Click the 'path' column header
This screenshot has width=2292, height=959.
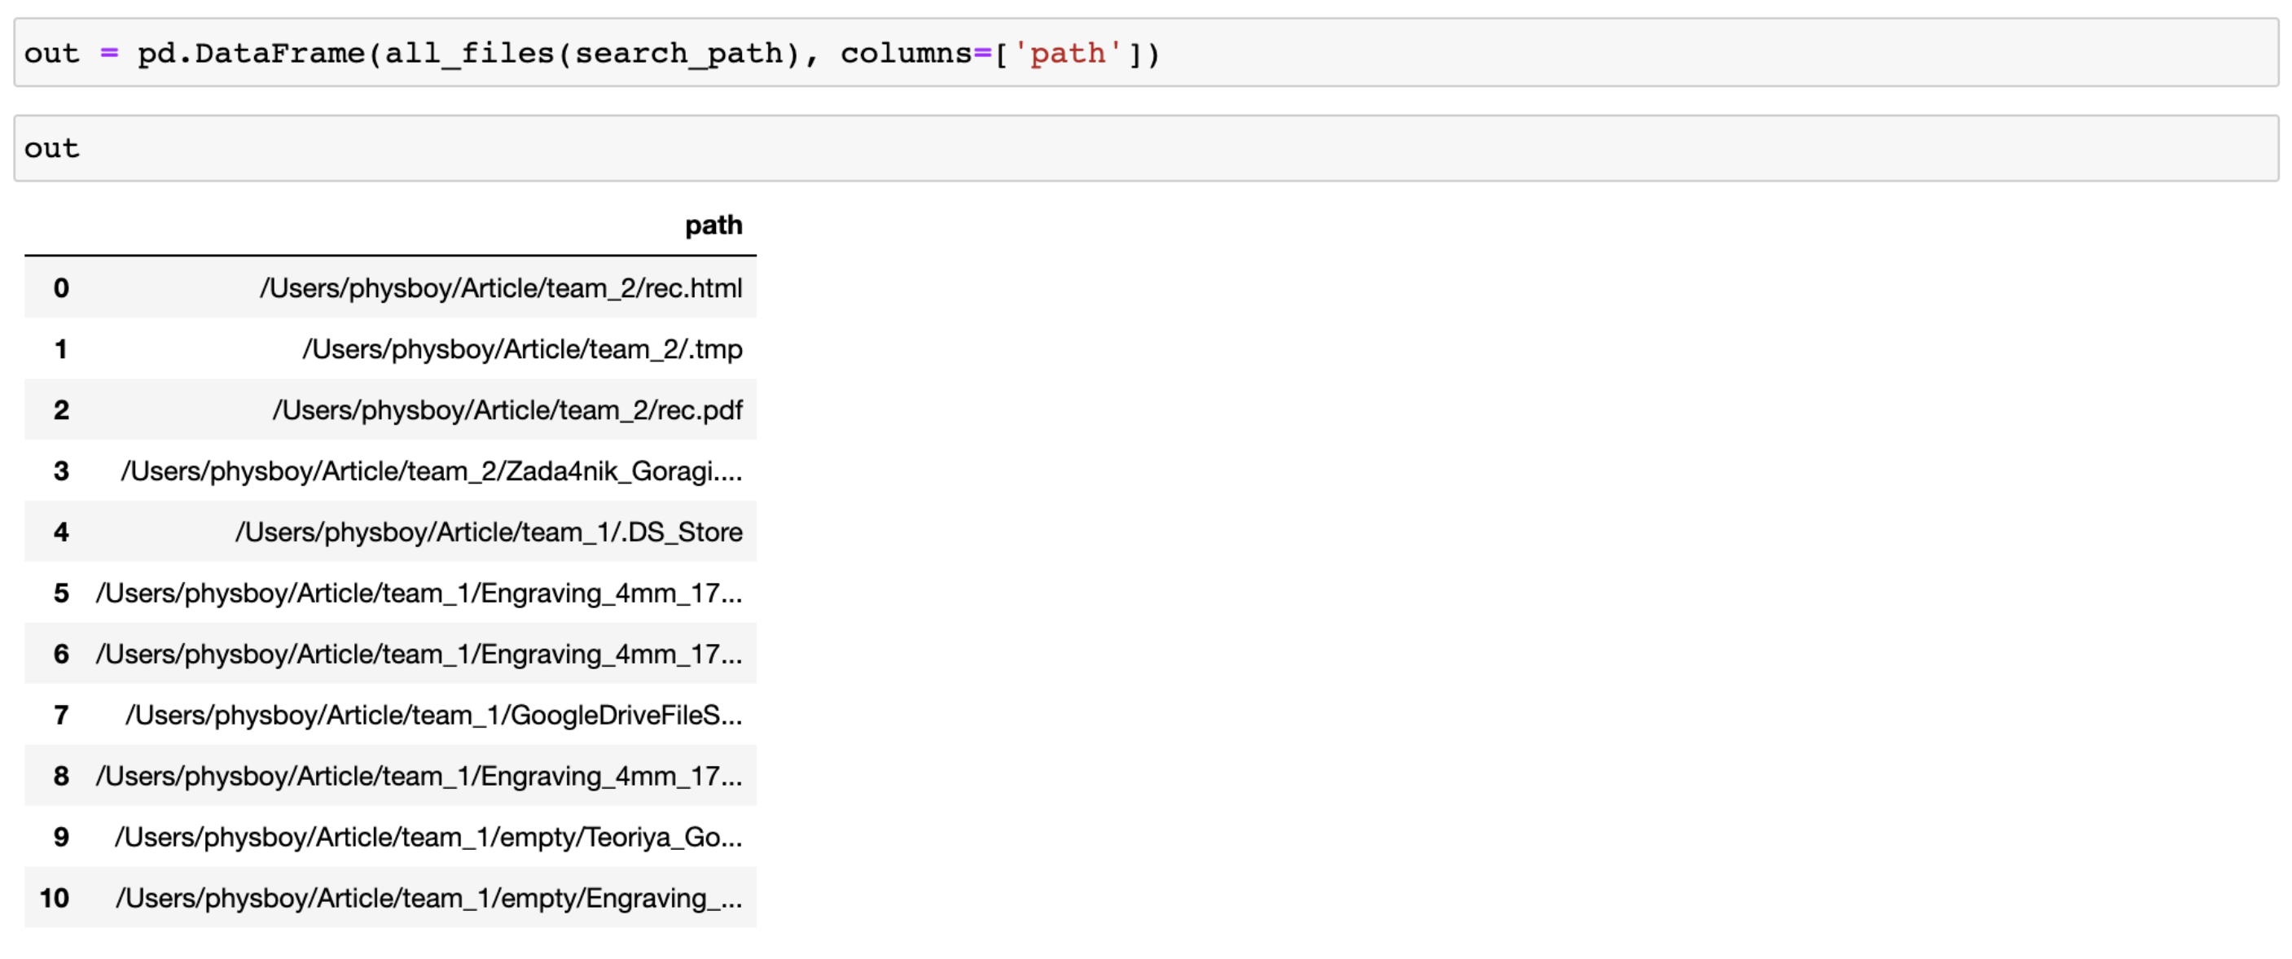click(713, 225)
